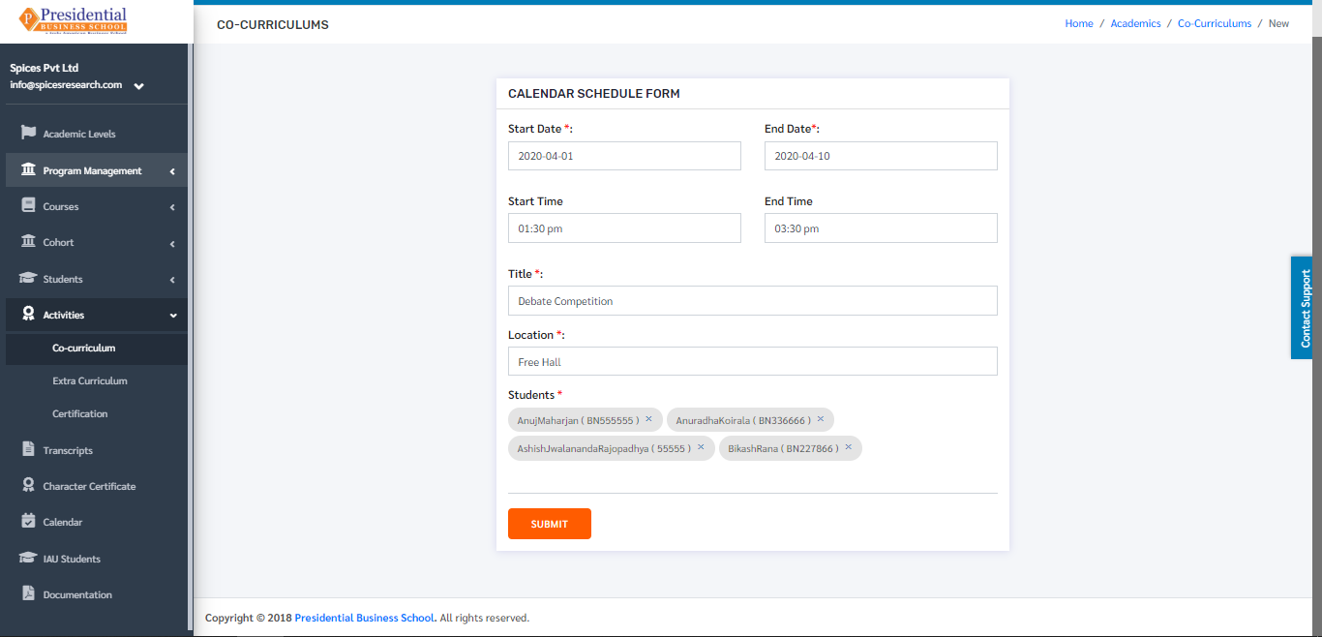The width and height of the screenshot is (1322, 637).
Task: Click the CO-CURRICULUMS page title
Action: pos(273,24)
